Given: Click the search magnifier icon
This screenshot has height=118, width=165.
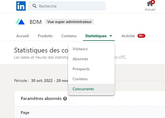Looking at the screenshot, I should click(34, 6).
